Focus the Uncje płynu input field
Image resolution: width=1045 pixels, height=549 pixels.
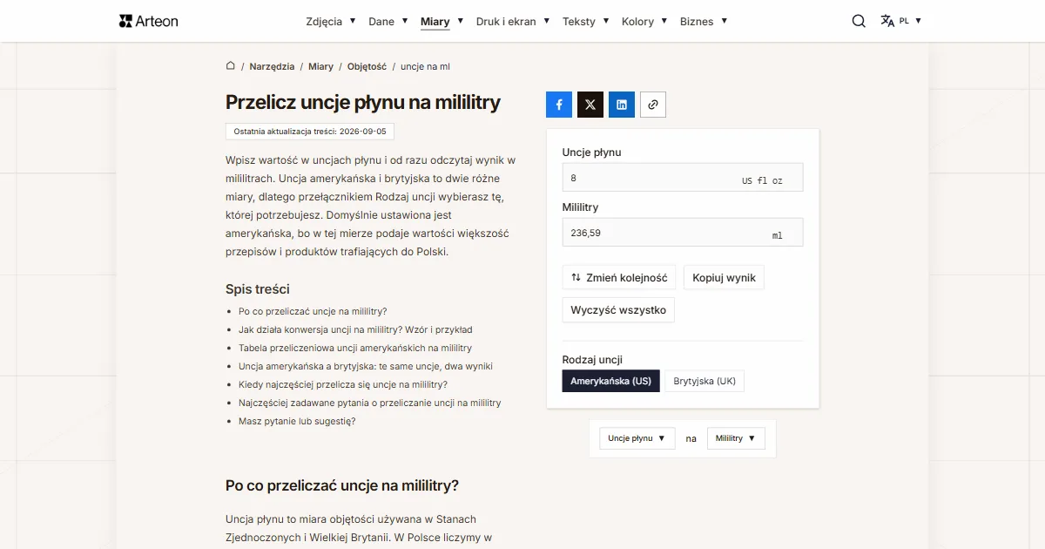683,178
